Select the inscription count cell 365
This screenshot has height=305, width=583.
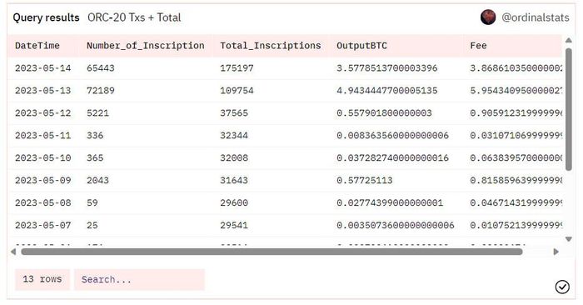(x=95, y=157)
